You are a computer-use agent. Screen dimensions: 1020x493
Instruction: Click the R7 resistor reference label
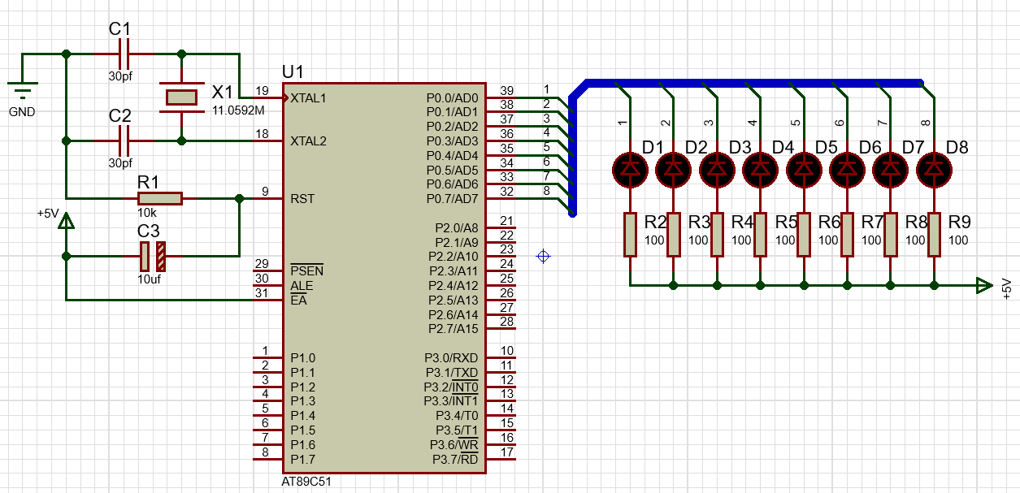(873, 223)
